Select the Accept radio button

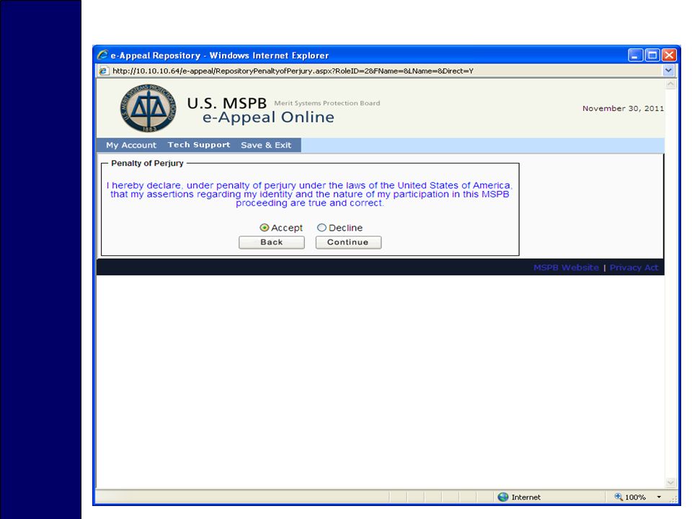pyautogui.click(x=265, y=228)
